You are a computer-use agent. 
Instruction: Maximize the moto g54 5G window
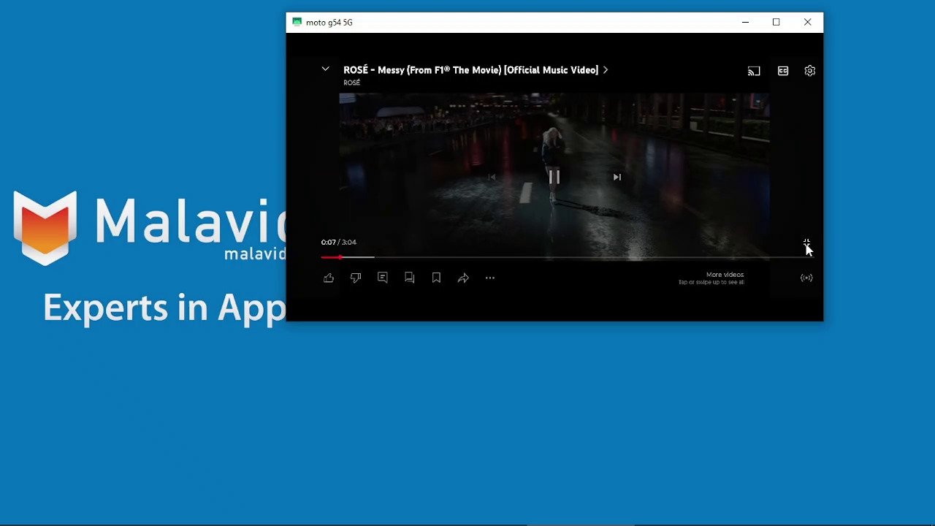click(x=776, y=22)
